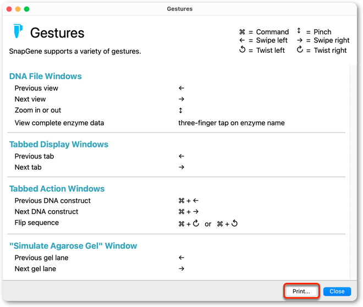Click Command plus twist right symbols for Flip sequence
Image resolution: width=363 pixels, height=307 pixels.
[189, 223]
